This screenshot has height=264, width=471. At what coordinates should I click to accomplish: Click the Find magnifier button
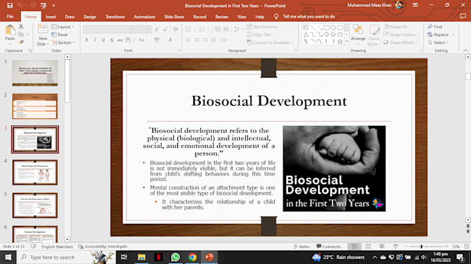pyautogui.click(x=435, y=27)
